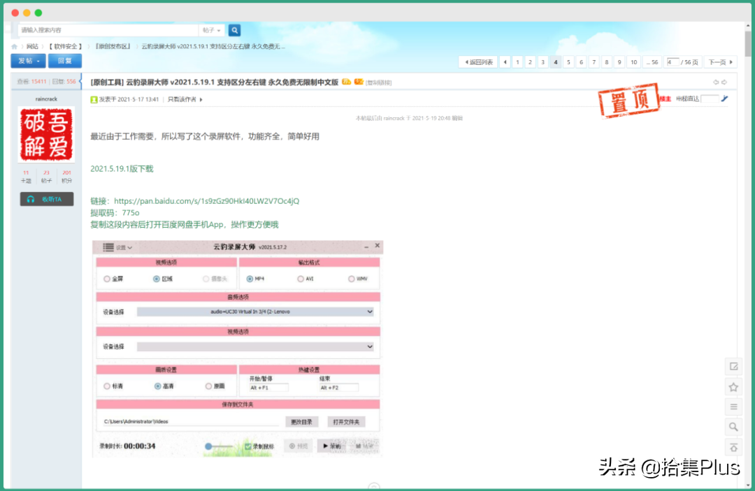Select the WMV output format radio
The height and width of the screenshot is (491, 755).
(x=352, y=279)
